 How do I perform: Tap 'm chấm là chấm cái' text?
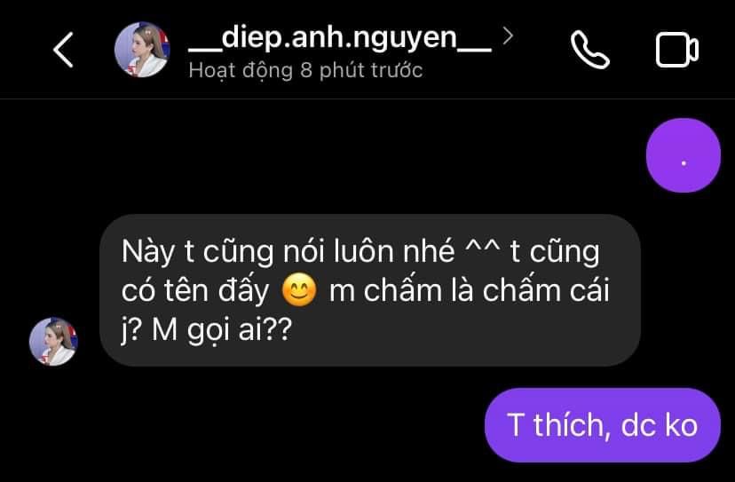click(470, 290)
